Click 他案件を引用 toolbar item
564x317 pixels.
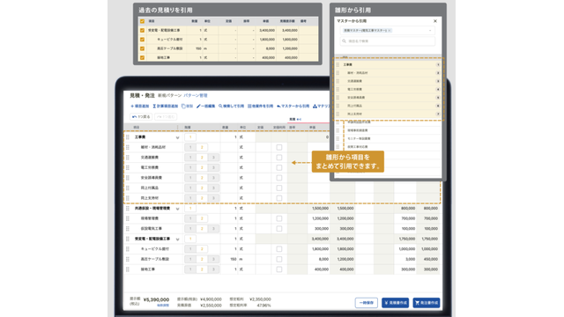coord(261,107)
